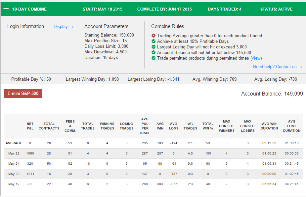Click the red failed icon for Trading Average rule
The height and width of the screenshot is (197, 306).
[x=153, y=36]
